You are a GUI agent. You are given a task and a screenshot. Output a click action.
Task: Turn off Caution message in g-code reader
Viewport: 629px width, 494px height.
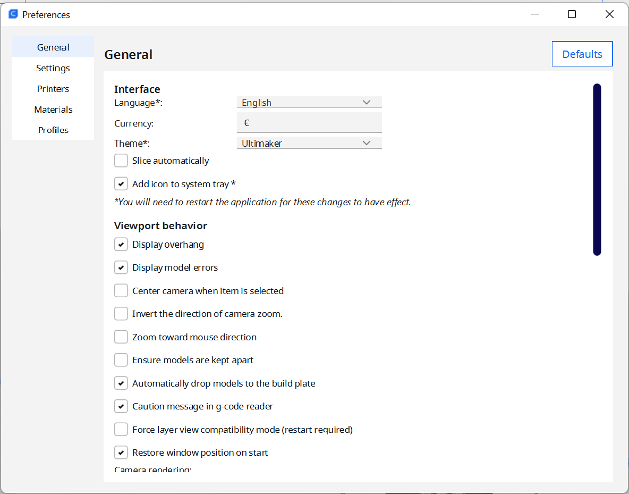click(121, 406)
